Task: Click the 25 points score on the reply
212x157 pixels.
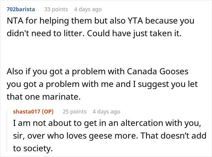Action: (75, 112)
